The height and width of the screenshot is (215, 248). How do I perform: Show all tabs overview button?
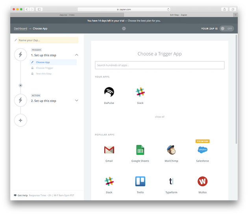[x=233, y=9]
